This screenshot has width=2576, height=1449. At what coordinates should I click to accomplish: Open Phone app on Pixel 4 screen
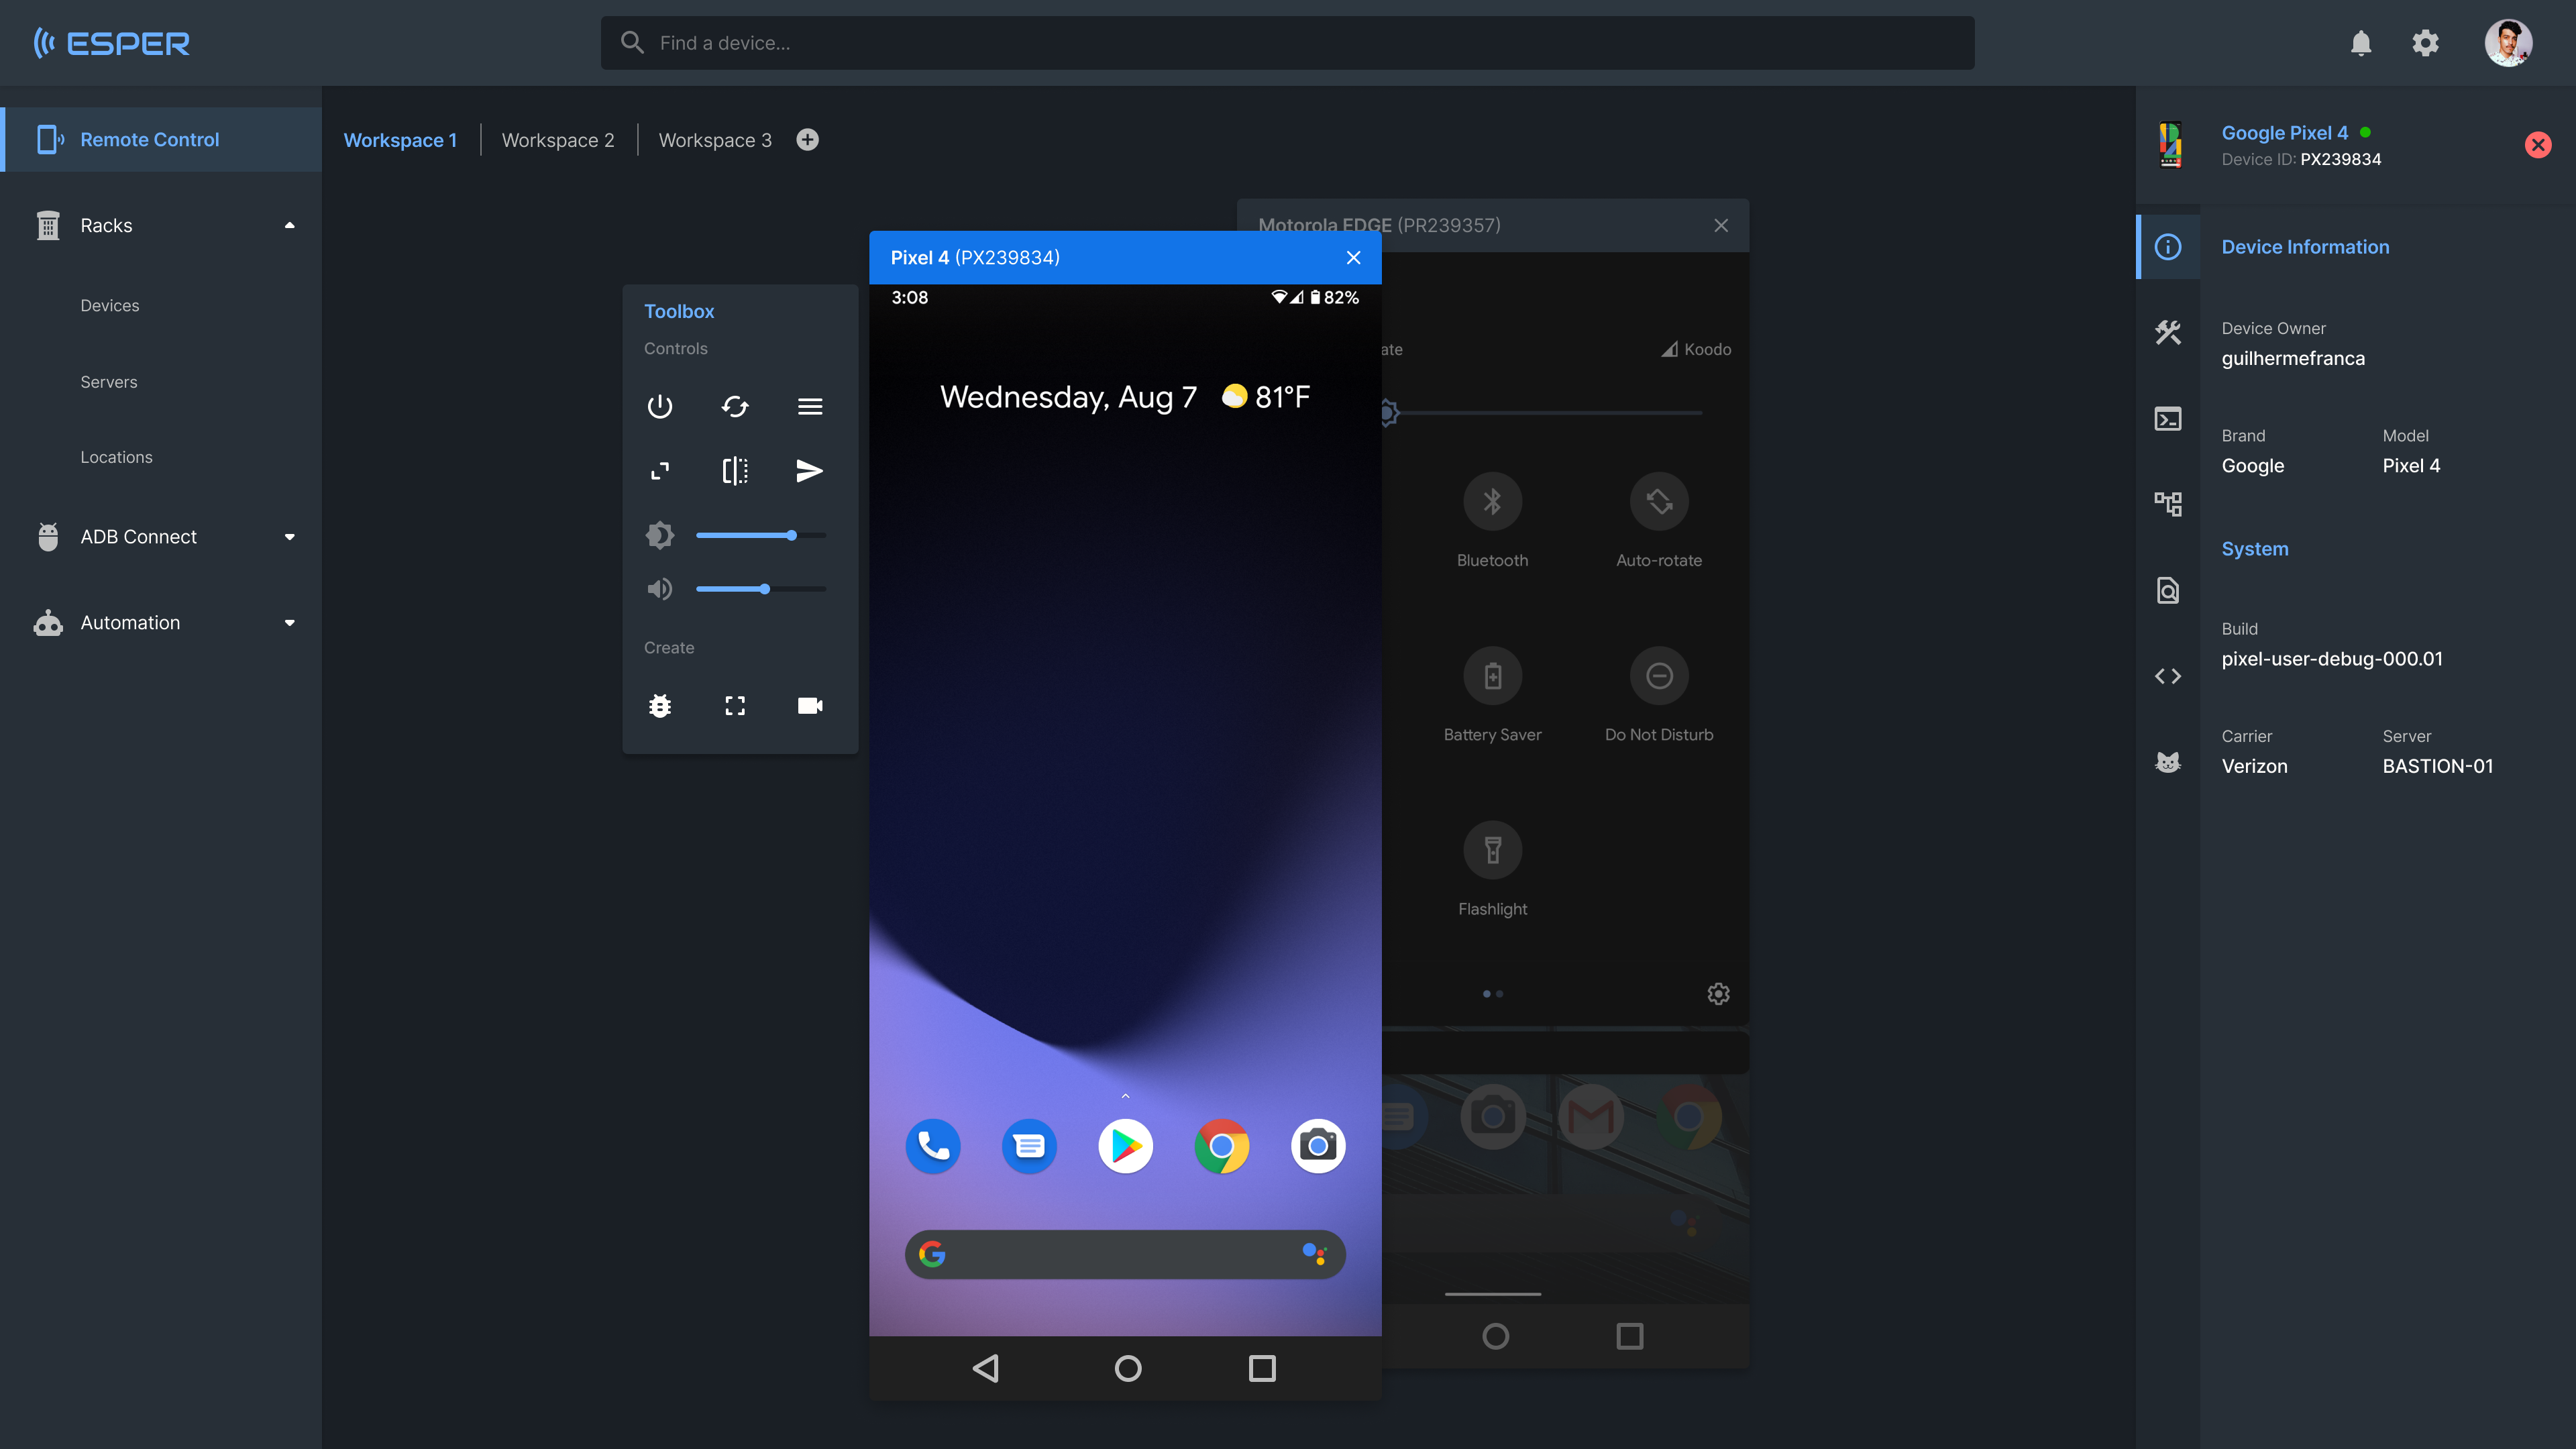click(932, 1146)
